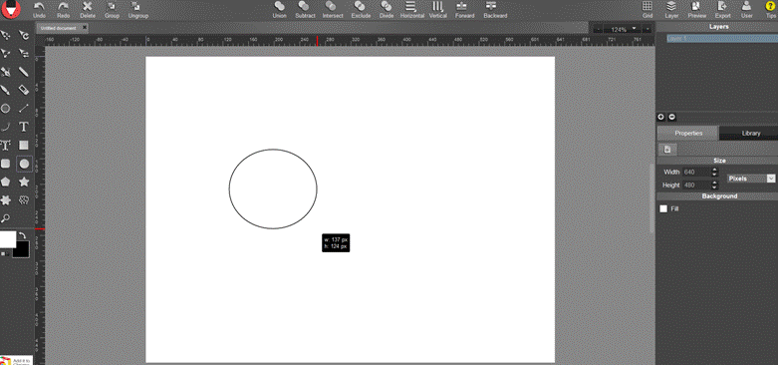Click the document page properties icon

pyautogui.click(x=667, y=149)
